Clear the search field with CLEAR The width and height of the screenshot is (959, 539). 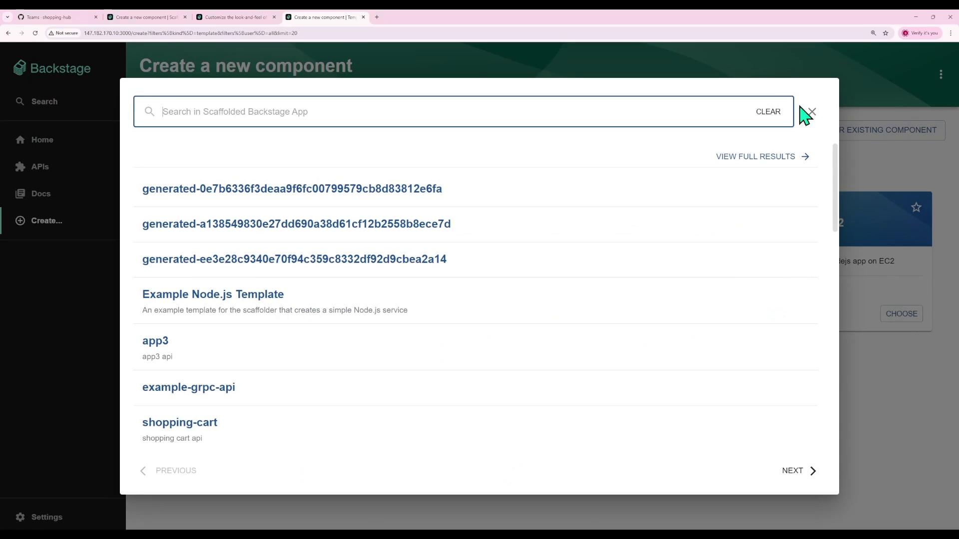768,112
